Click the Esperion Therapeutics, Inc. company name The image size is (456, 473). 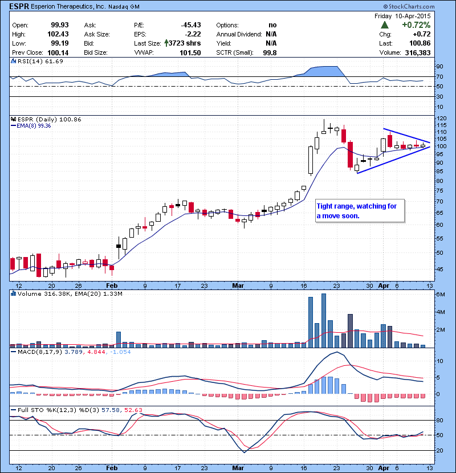point(68,7)
